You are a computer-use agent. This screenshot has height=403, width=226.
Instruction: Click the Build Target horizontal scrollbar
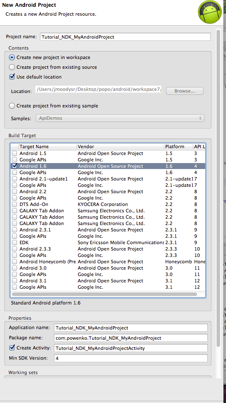tap(105, 294)
